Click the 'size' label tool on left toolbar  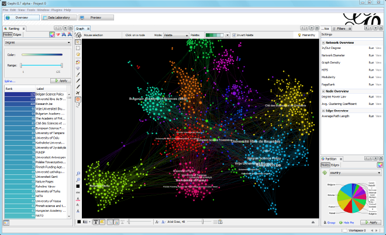coord(78,192)
